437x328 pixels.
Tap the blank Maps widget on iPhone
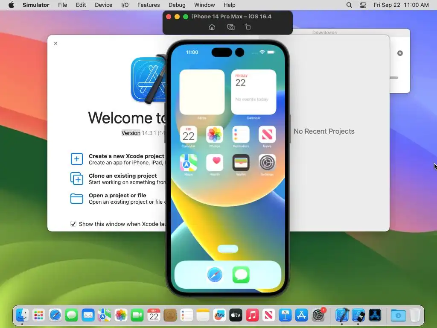click(x=202, y=92)
